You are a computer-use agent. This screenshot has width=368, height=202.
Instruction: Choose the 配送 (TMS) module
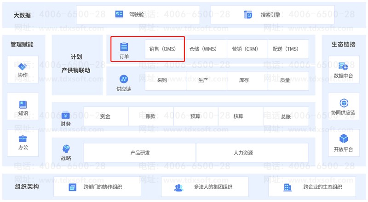tap(286, 49)
